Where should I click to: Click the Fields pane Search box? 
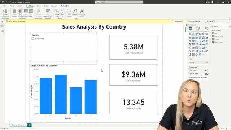pyautogui.click(x=220, y=26)
